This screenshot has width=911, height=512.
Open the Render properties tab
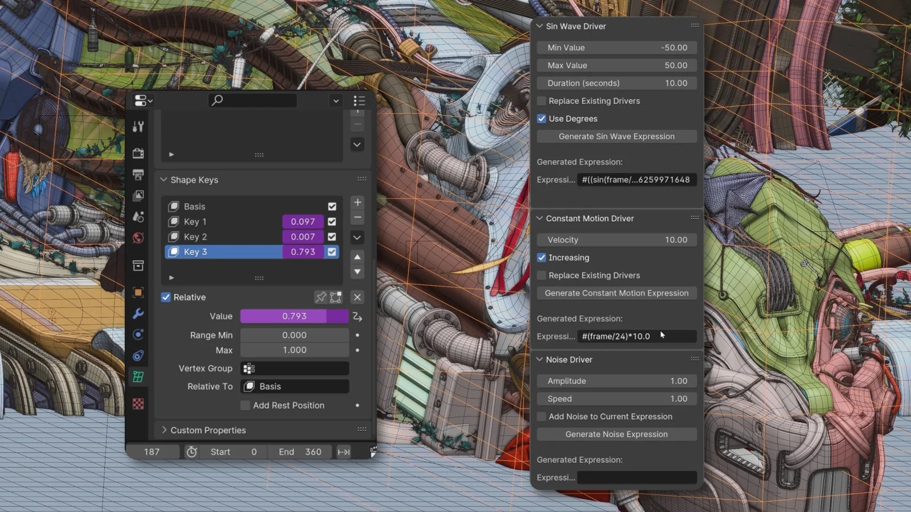pos(138,153)
